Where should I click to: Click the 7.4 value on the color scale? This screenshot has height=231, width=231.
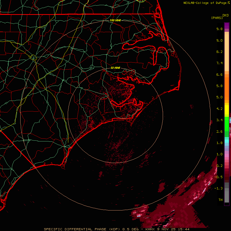[219, 63]
